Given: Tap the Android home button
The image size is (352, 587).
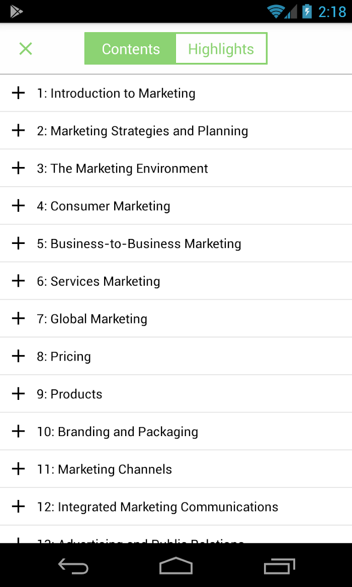Looking at the screenshot, I should 176,566.
